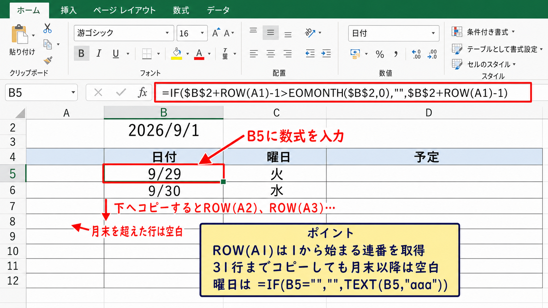Increase font size with large A icon
Image resolution: width=548 pixels, height=308 pixels.
(216, 33)
